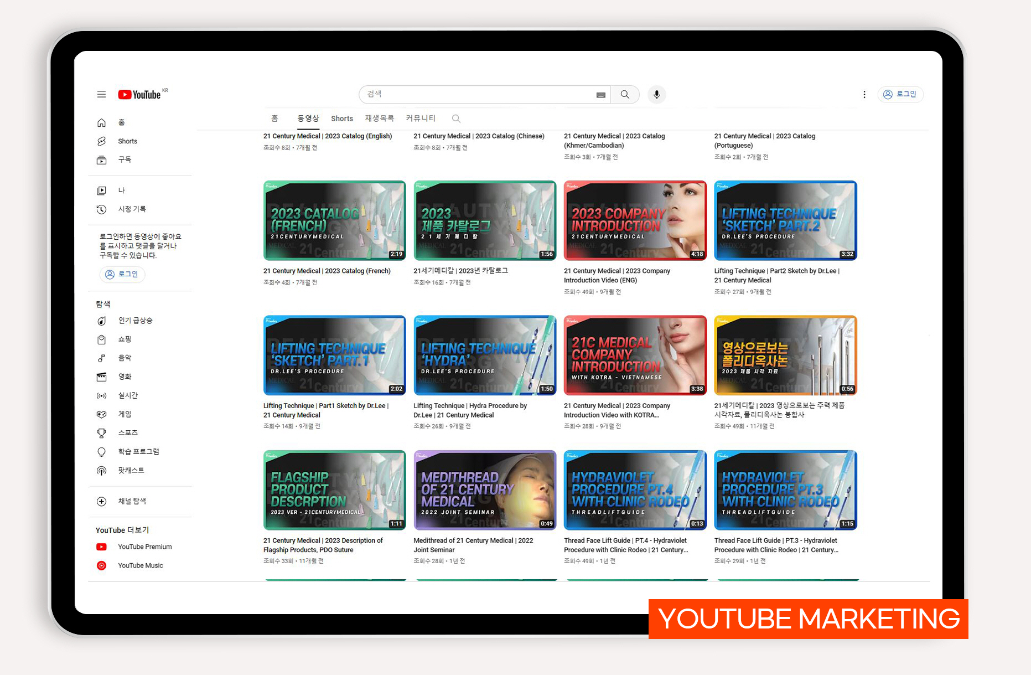Viewport: 1031px width, 675px height.
Task: Click the sidebar 로그인 sign-in button
Action: click(x=122, y=274)
